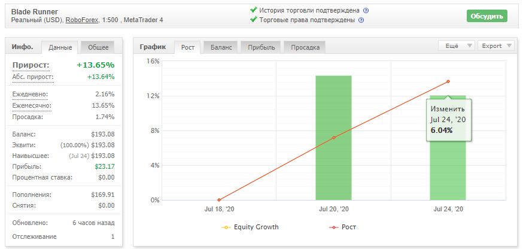Click the Обсудить button

click(x=487, y=16)
